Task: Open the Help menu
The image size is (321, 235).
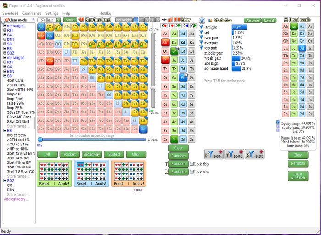Action: [x=66, y=13]
